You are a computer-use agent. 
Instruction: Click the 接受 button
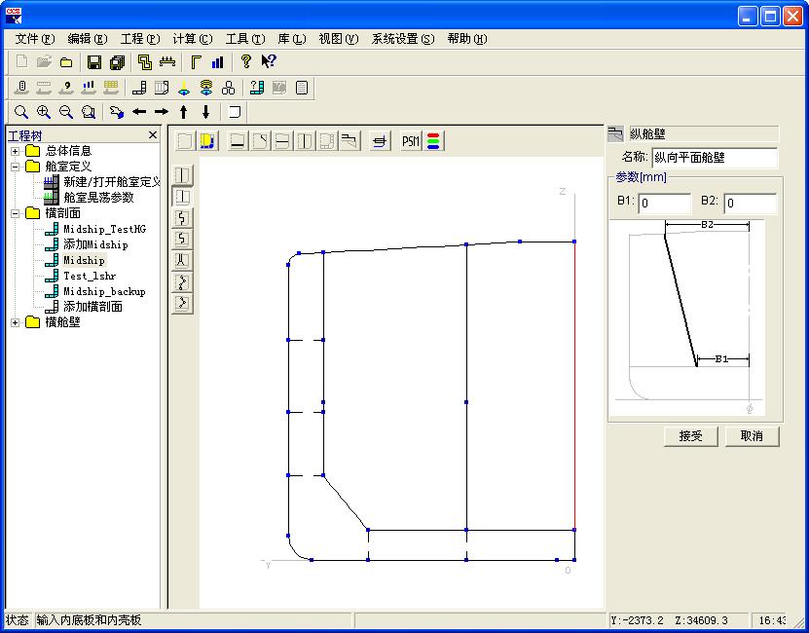coord(690,436)
